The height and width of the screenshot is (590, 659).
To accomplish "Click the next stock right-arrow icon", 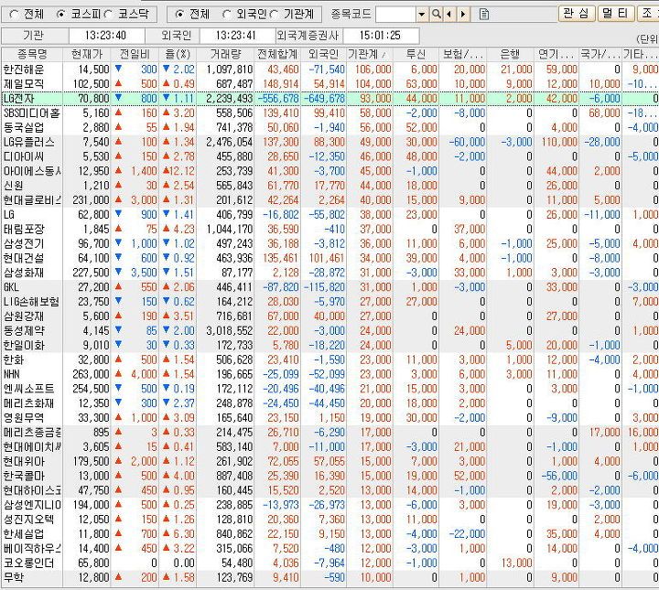I will [463, 15].
